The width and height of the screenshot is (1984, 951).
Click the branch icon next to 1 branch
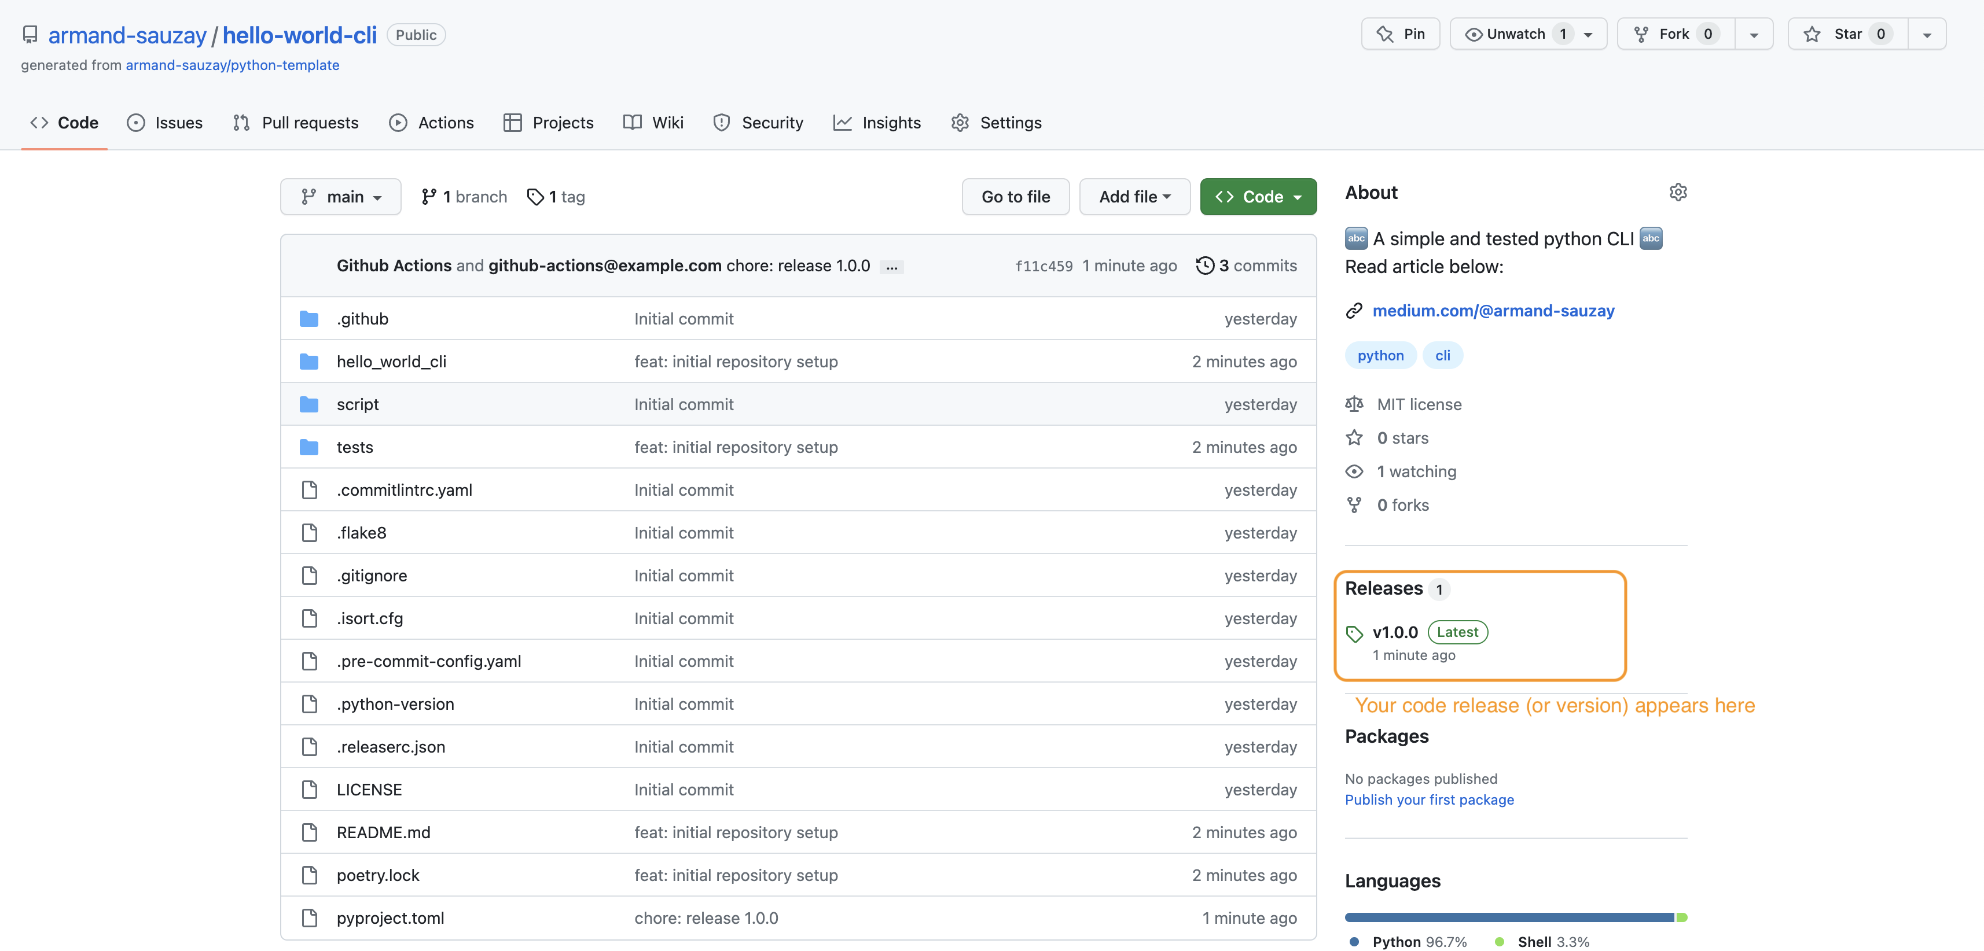[x=429, y=197]
